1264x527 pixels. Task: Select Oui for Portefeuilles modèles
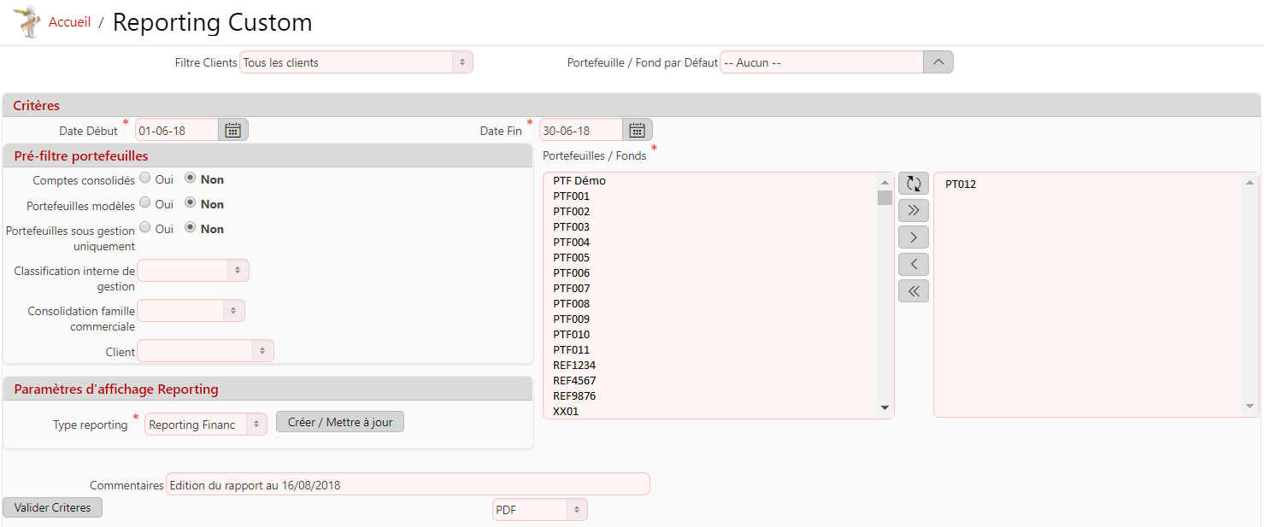tap(145, 203)
